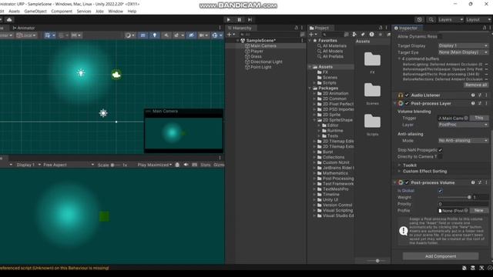Uncheck Stop NaN Propagation
The width and height of the screenshot is (493, 277).
click(440, 150)
